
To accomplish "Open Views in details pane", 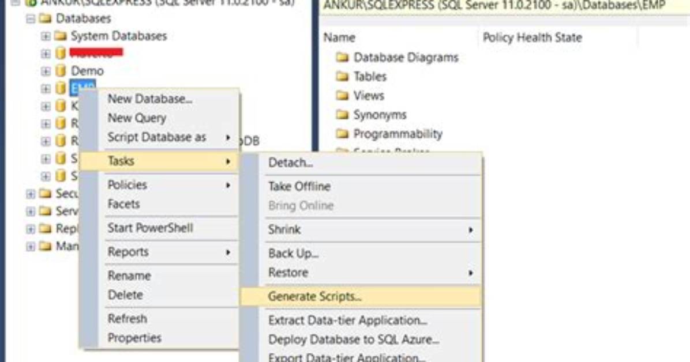I will [369, 96].
